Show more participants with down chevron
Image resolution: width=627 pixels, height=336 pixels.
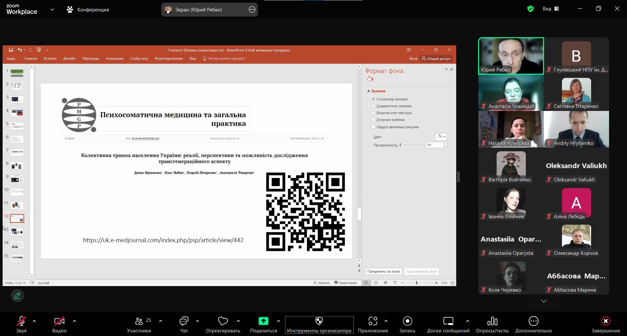544,301
